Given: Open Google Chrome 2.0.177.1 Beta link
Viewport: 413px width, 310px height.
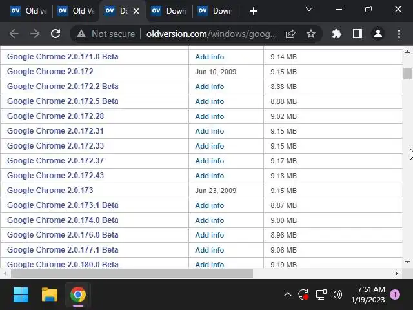Looking at the screenshot, I should click(x=63, y=250).
